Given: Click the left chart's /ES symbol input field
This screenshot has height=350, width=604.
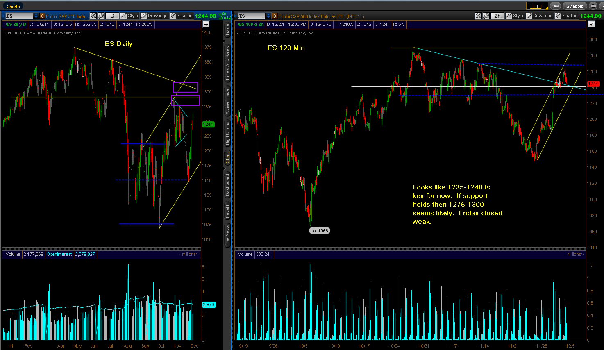Looking at the screenshot, I should (x=19, y=16).
